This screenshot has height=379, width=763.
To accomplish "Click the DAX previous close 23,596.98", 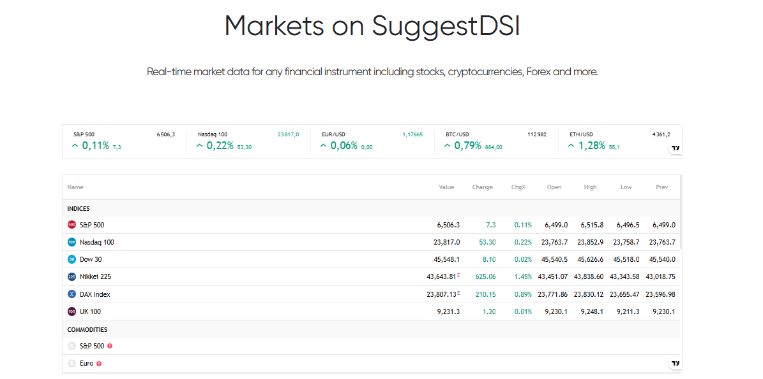I will coord(660,294).
